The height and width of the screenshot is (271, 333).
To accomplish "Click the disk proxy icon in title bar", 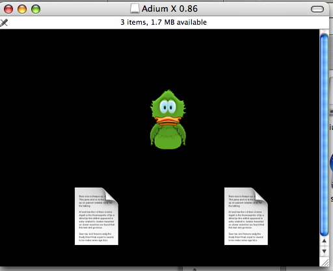I will (x=135, y=9).
